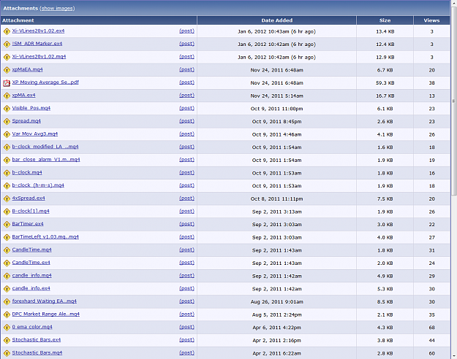Click the file icon beside Xi-VLines20v1.02.mq4
The height and width of the screenshot is (359, 457).
point(7,57)
